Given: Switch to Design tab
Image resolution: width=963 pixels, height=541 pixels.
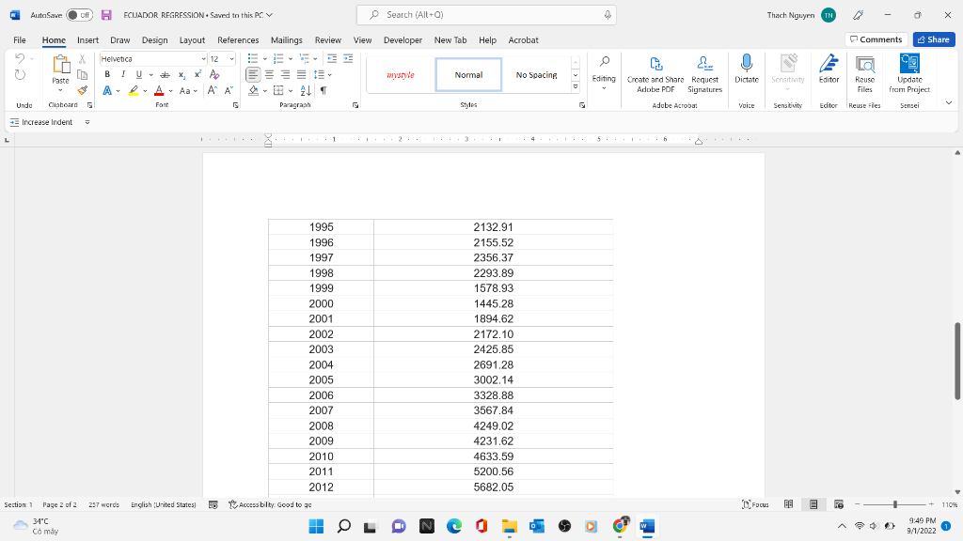Looking at the screenshot, I should point(155,39).
